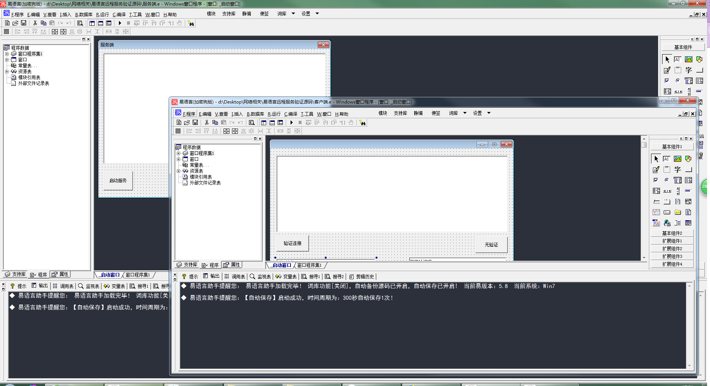Select the progress bar component in the client component box

[688, 191]
